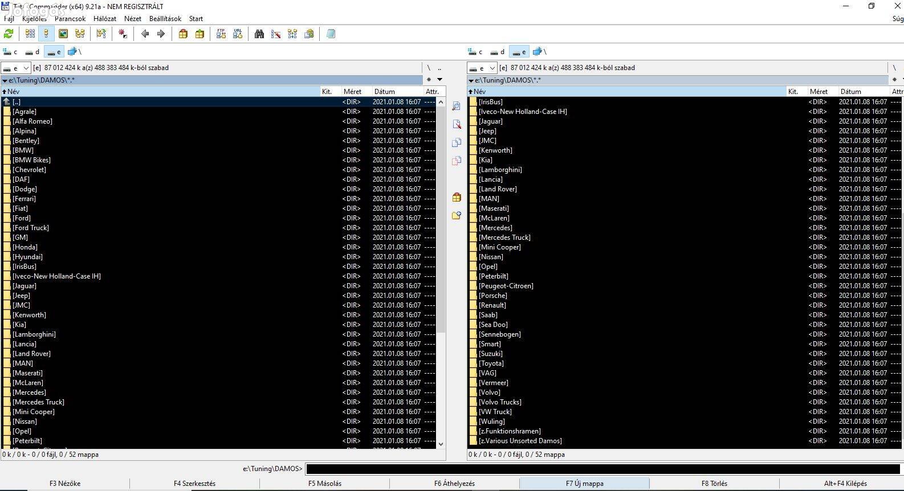Toggle the directory tree view icon
Viewport: 904px width, 491px height.
tap(80, 34)
